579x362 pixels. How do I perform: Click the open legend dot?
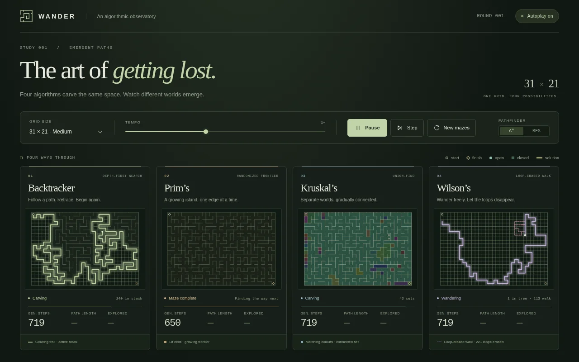[491, 158]
